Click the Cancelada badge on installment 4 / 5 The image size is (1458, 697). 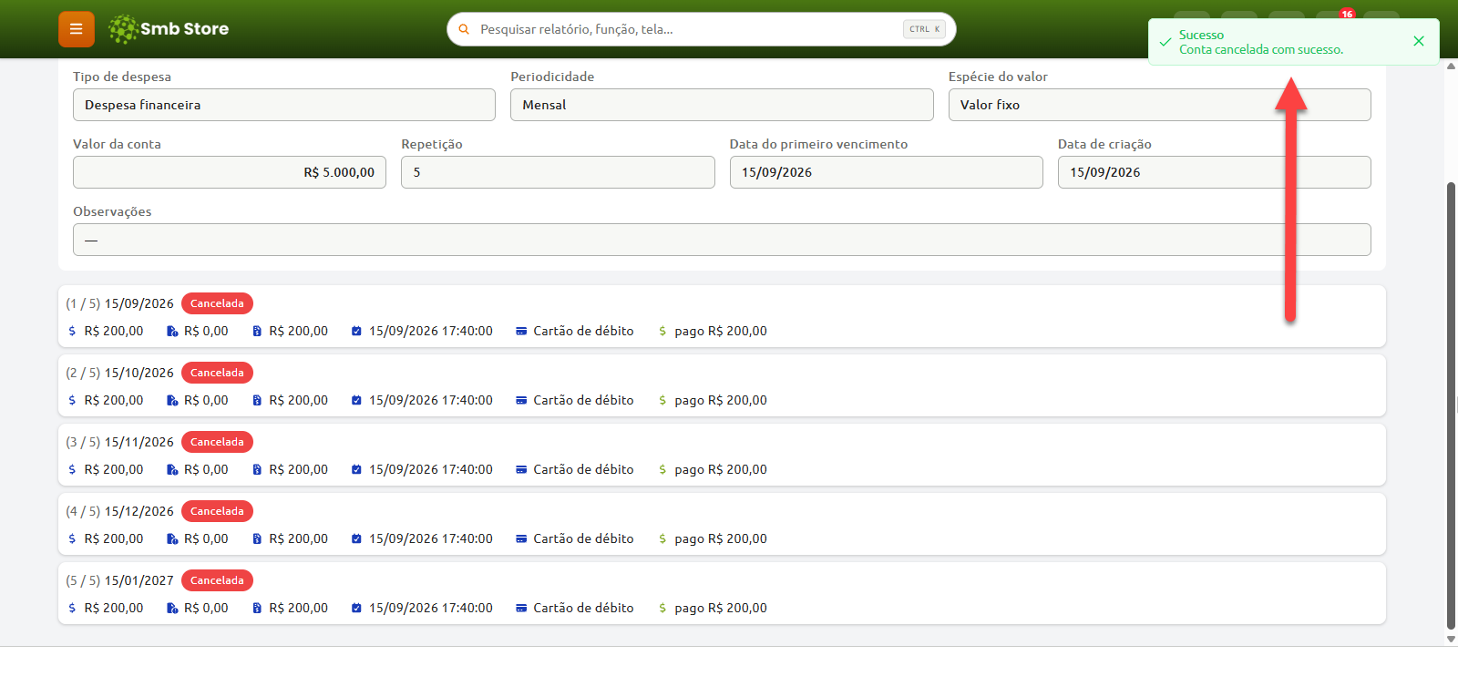click(x=217, y=511)
